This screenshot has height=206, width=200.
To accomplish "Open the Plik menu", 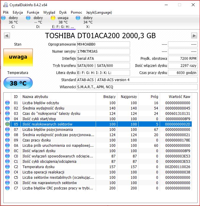I will coord(6,12).
